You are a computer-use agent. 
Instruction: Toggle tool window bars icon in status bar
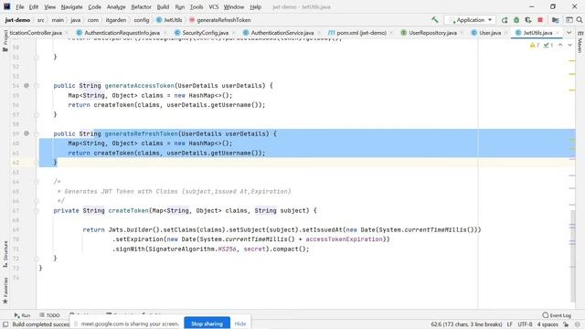click(x=5, y=324)
